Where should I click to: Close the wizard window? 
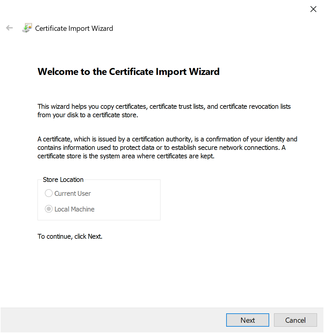pyautogui.click(x=313, y=9)
